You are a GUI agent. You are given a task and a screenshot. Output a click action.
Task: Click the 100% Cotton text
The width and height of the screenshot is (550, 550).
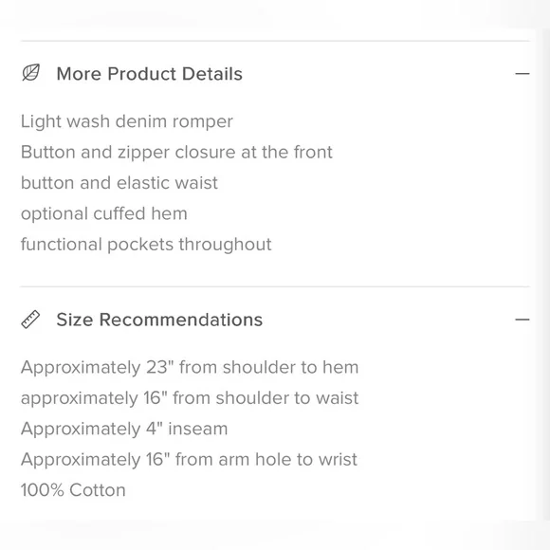[73, 490]
